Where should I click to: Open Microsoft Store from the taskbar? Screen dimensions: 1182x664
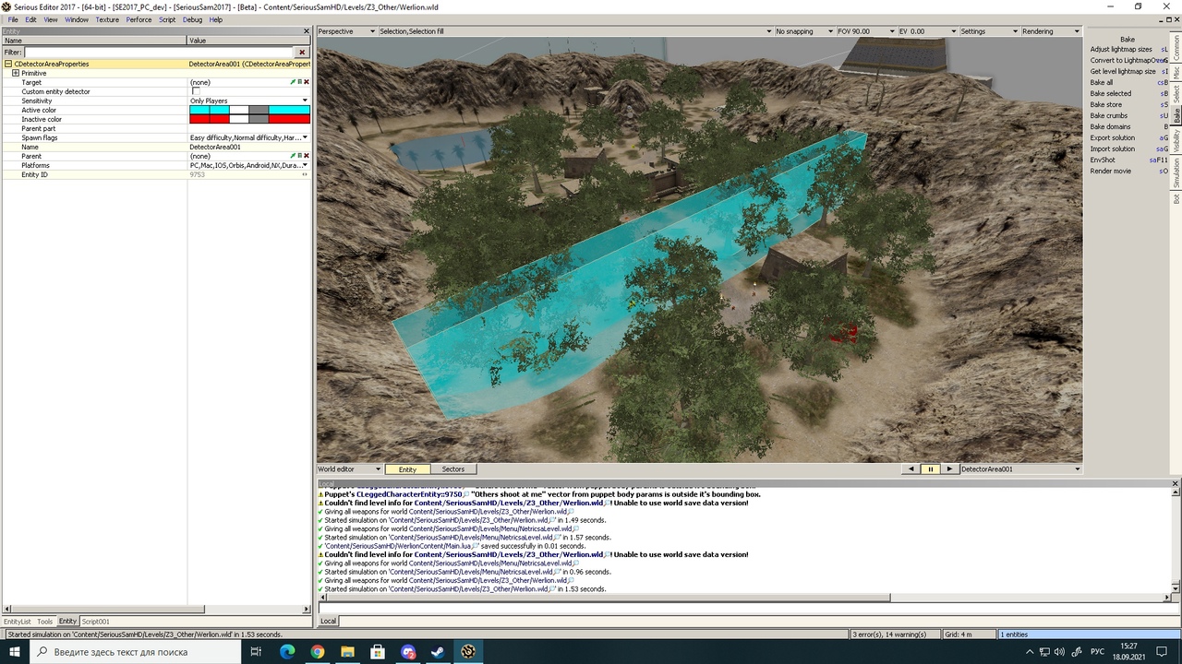[378, 652]
